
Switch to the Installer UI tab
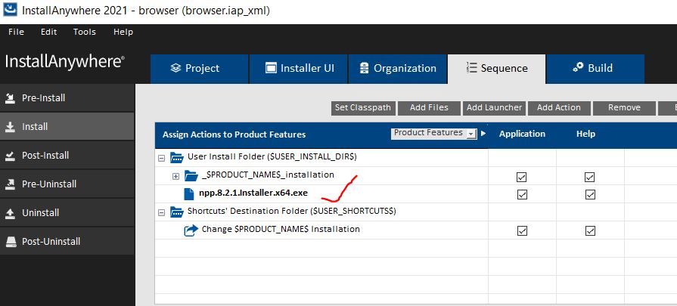pyautogui.click(x=298, y=69)
